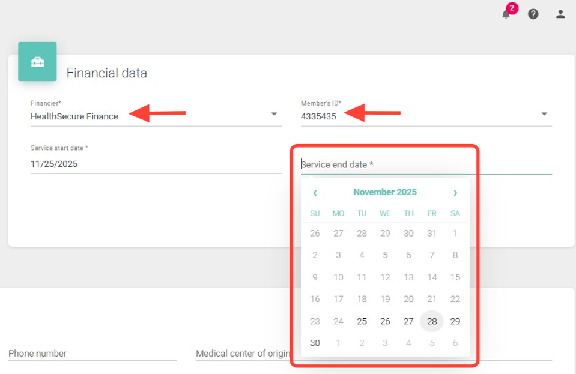Click the Service start date field

point(156,164)
